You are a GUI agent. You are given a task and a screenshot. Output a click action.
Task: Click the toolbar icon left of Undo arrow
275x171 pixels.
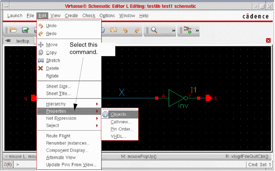114,30
